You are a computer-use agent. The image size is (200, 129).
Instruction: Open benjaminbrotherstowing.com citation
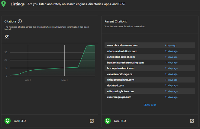(x=125, y=63)
